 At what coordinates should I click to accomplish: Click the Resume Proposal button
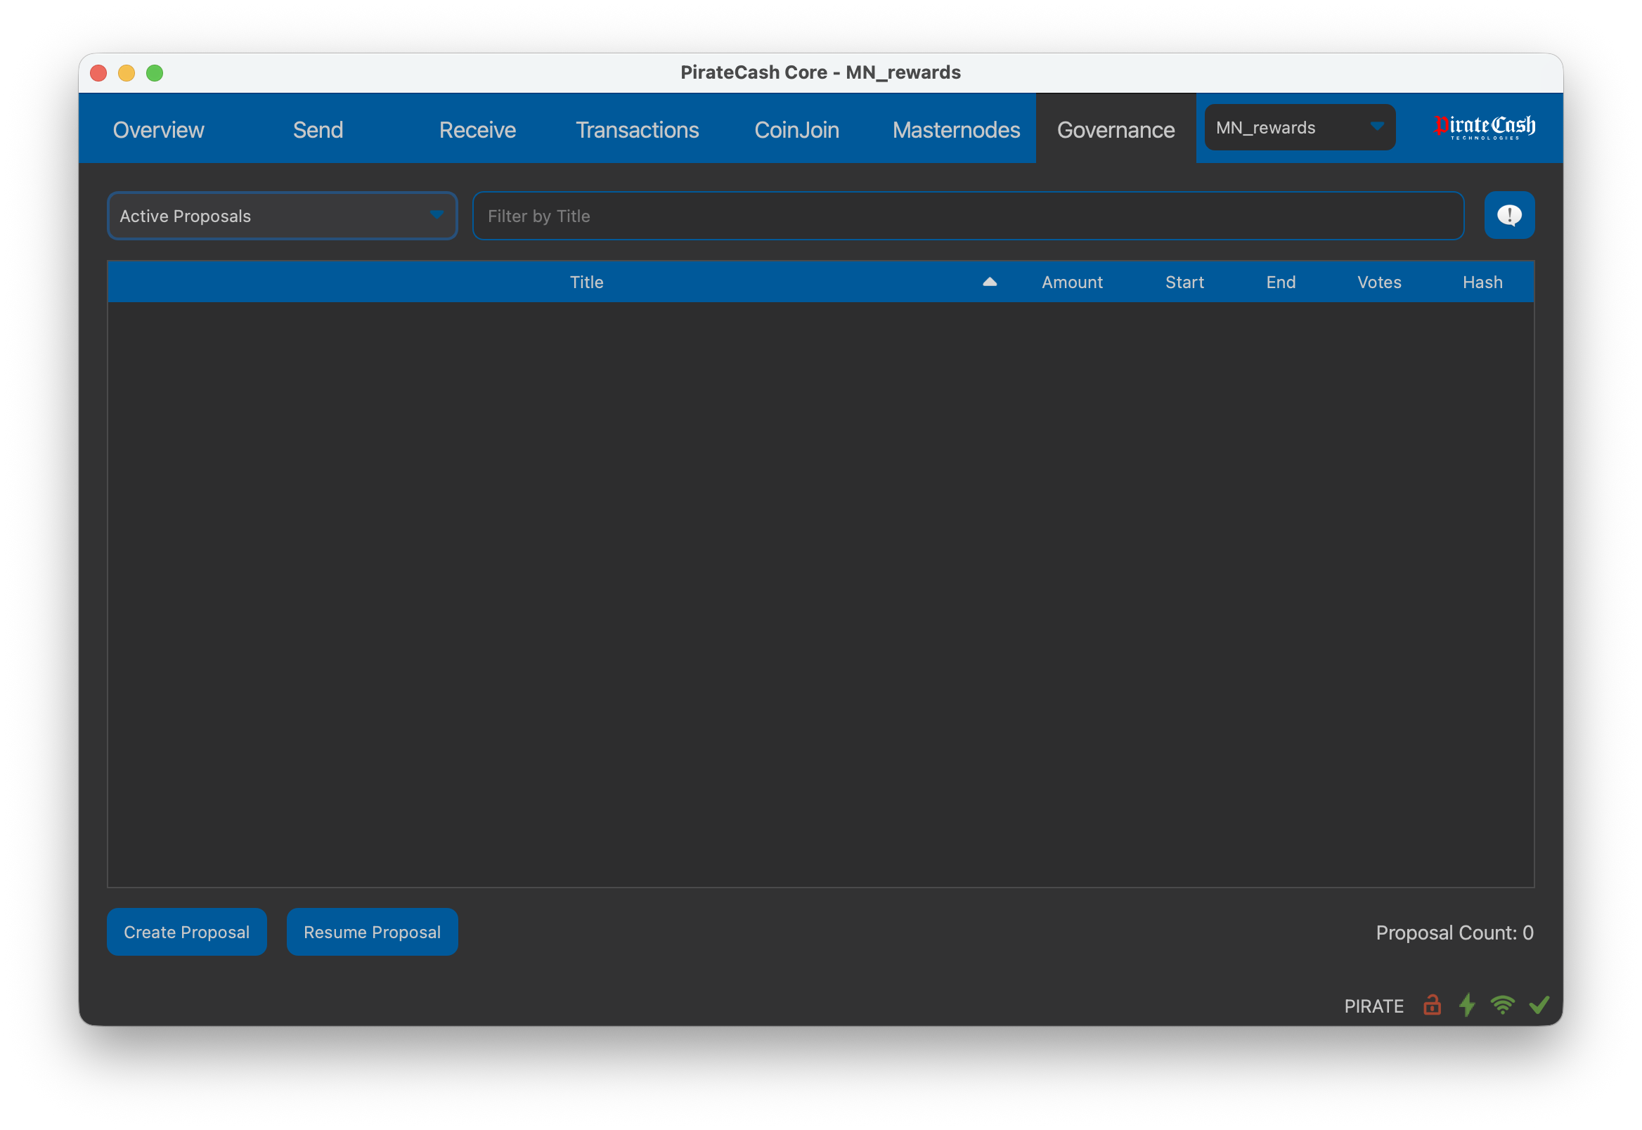pyautogui.click(x=372, y=932)
